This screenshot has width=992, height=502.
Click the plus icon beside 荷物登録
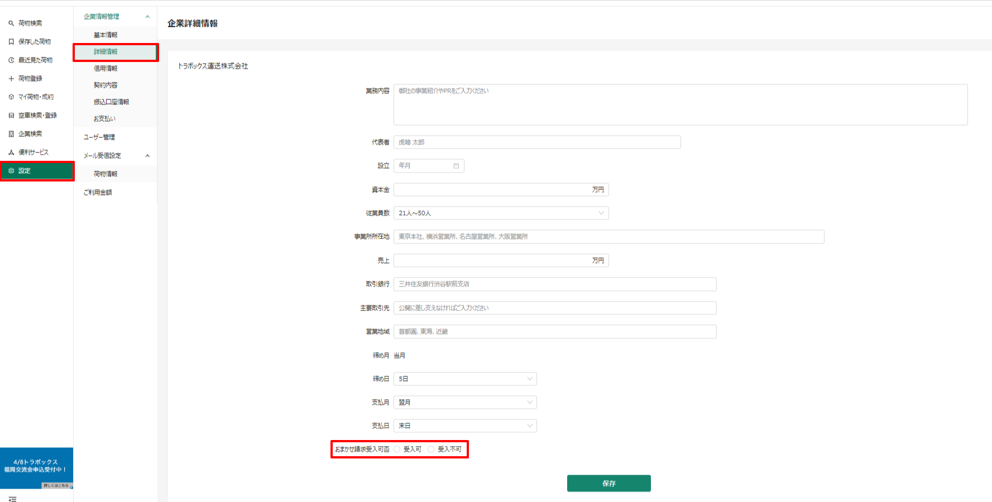(11, 79)
